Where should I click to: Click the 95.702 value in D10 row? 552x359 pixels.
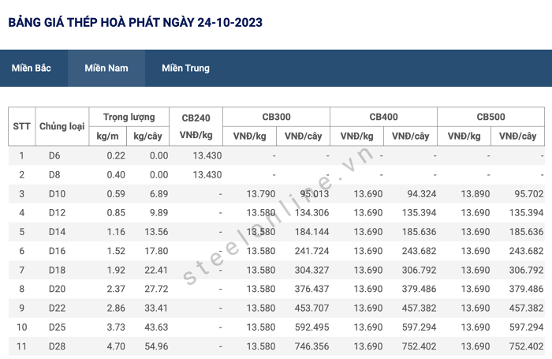[529, 194]
